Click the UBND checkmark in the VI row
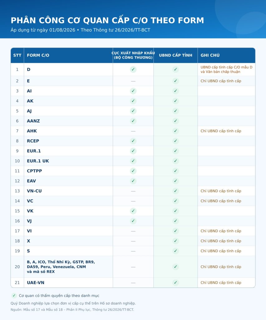 (175, 231)
